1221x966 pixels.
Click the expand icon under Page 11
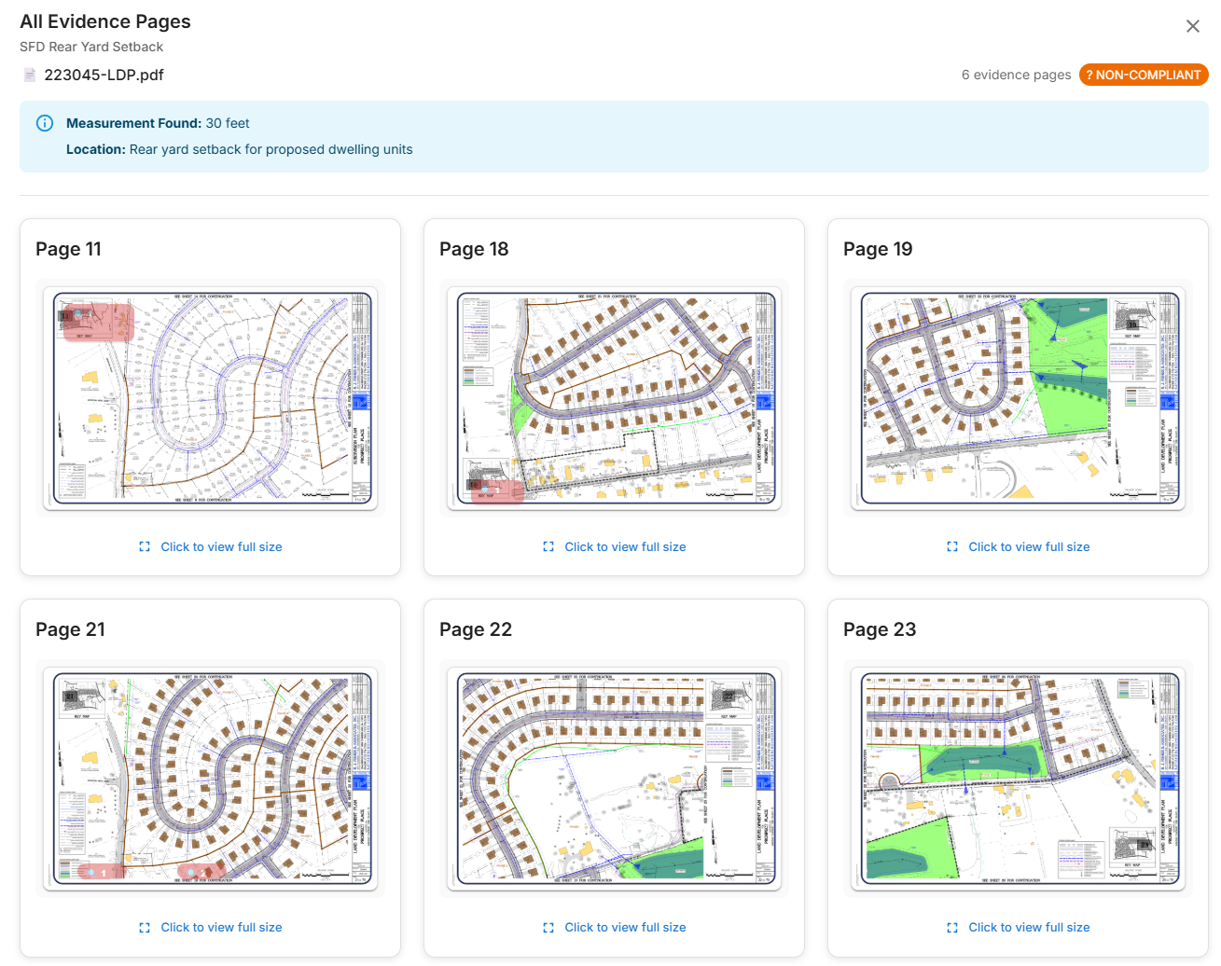tap(145, 546)
